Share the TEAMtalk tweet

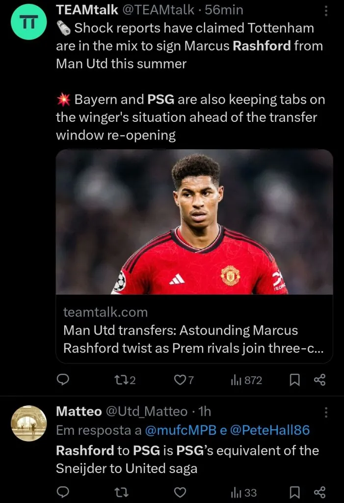coord(319,380)
